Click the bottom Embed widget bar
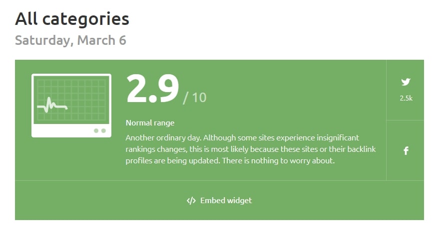This screenshot has height=239, width=446. coord(219,200)
